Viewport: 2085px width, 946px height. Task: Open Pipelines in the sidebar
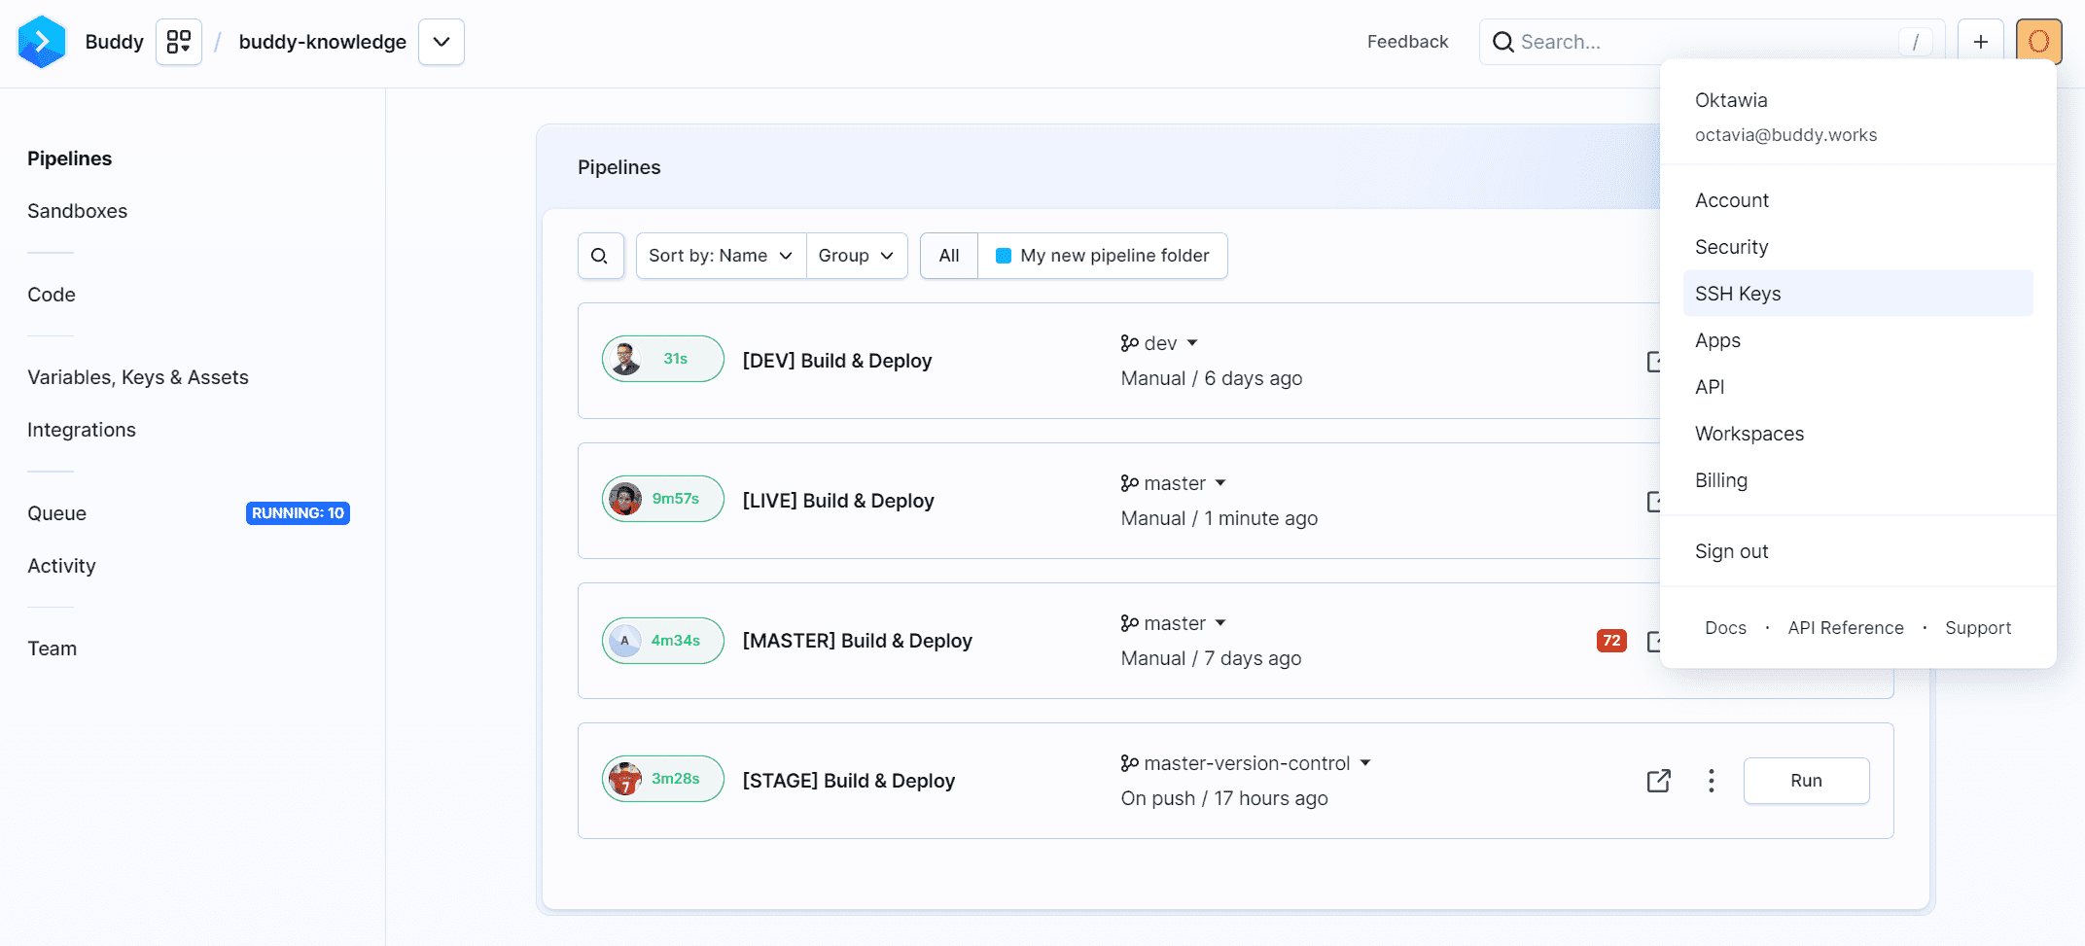69,158
